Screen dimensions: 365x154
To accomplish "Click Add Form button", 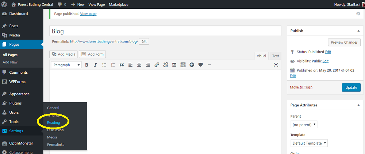I will click(x=92, y=54).
